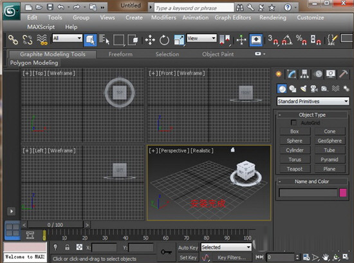This screenshot has height=263, width=354.
Task: Open the Edit menu
Action: 32,17
